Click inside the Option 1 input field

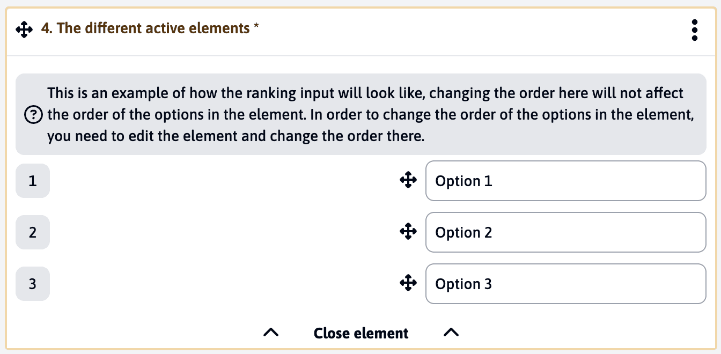coord(565,181)
